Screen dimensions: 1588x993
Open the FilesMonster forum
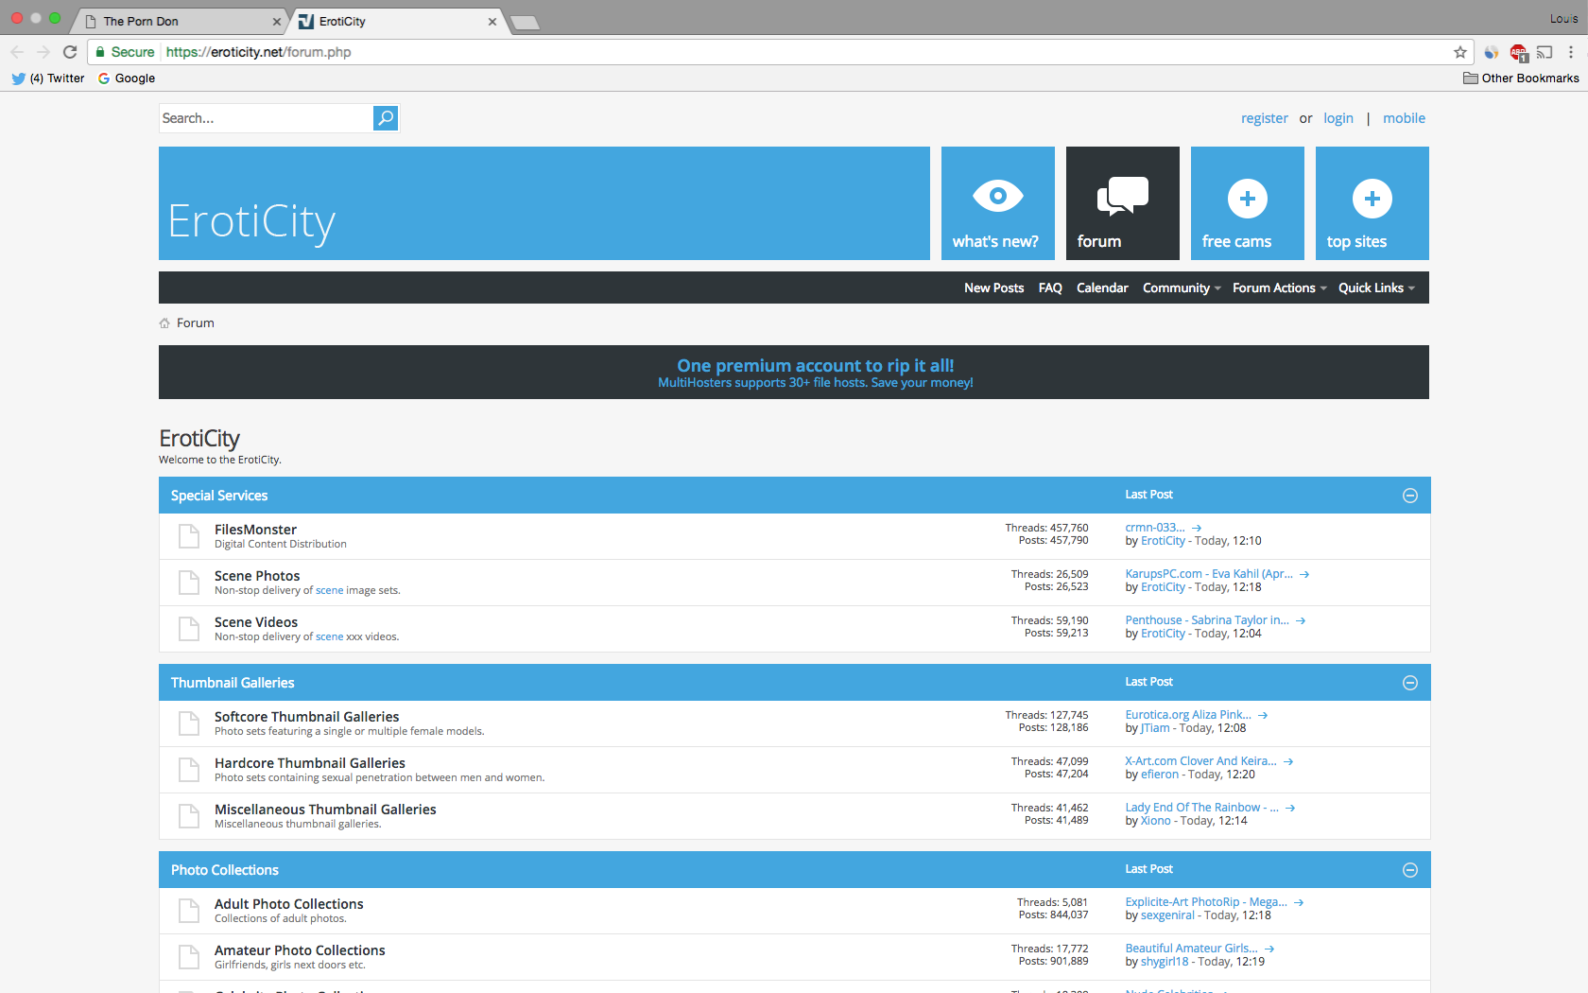255,530
